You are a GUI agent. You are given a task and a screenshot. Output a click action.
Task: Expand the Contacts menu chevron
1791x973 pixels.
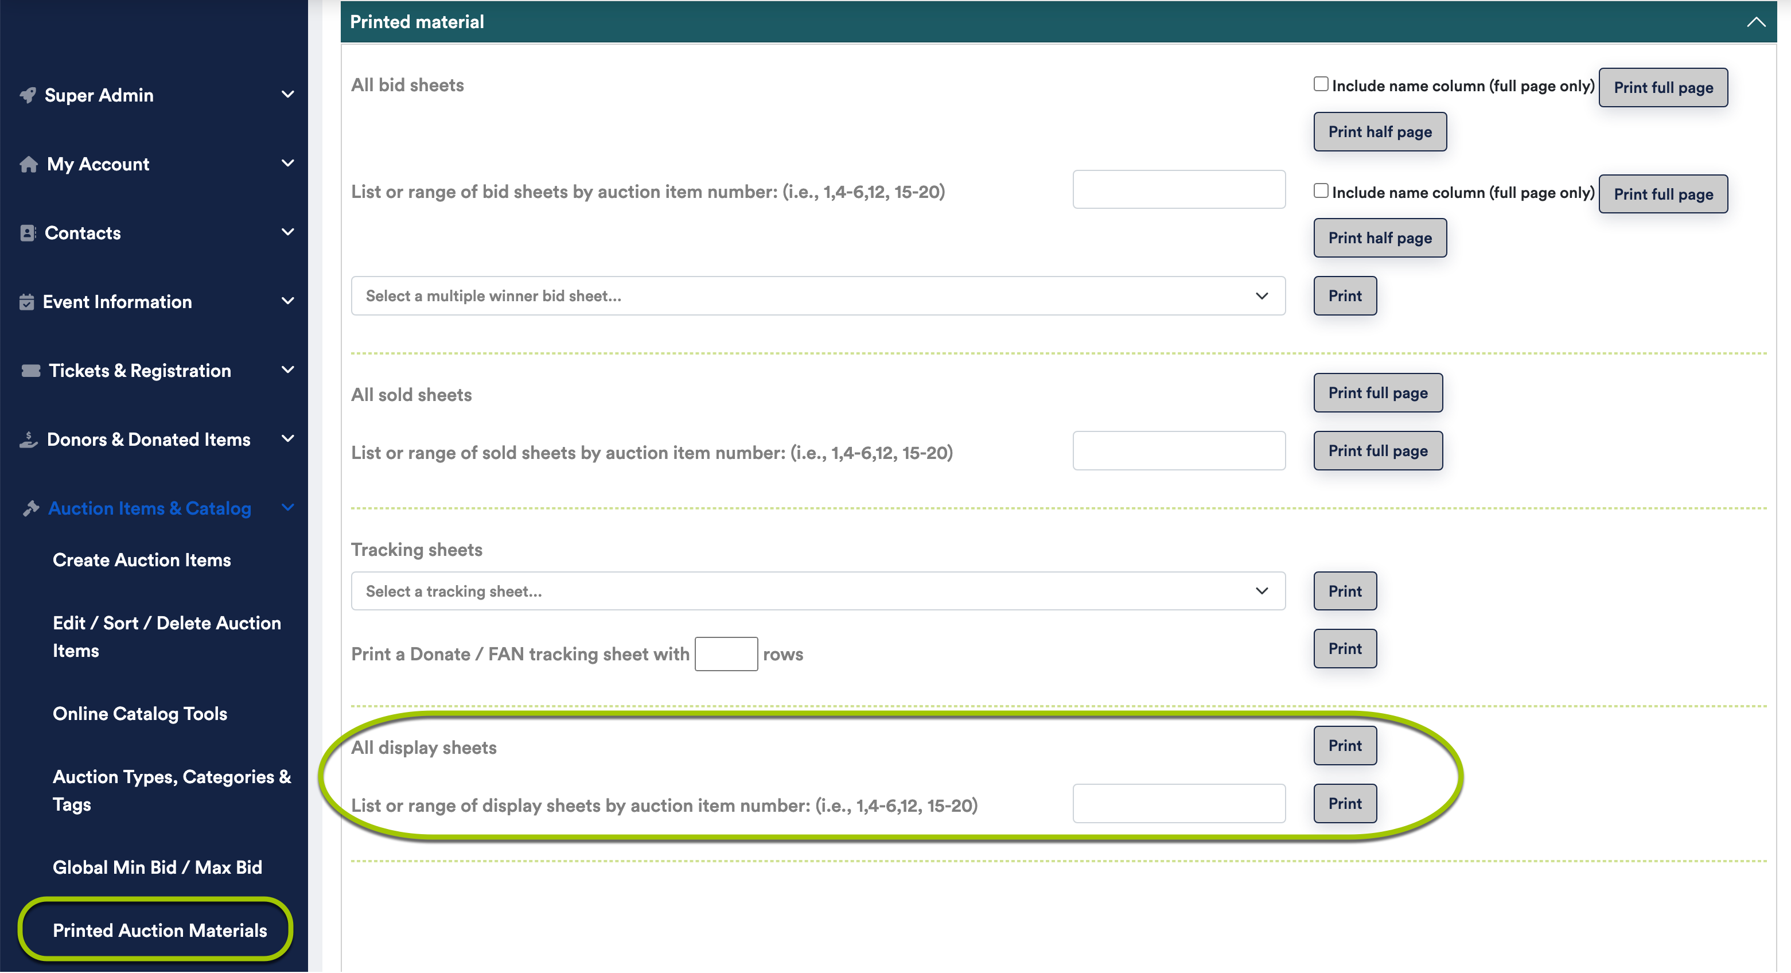(x=287, y=232)
